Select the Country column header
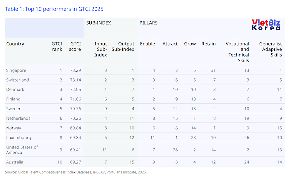This screenshot has height=177, width=294. tap(15, 44)
